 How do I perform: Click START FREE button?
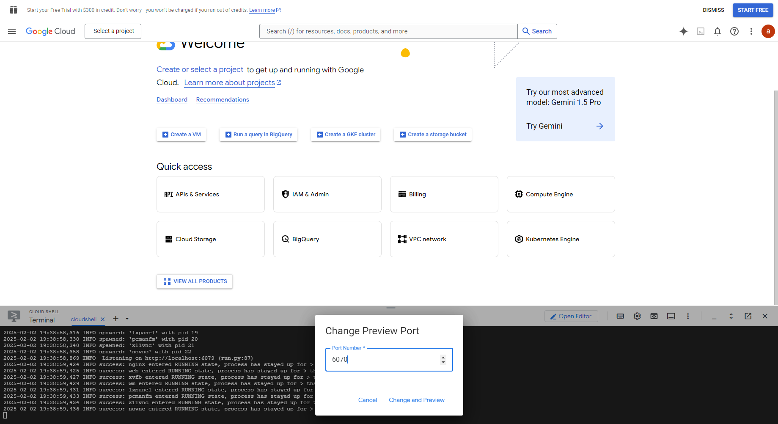point(753,10)
